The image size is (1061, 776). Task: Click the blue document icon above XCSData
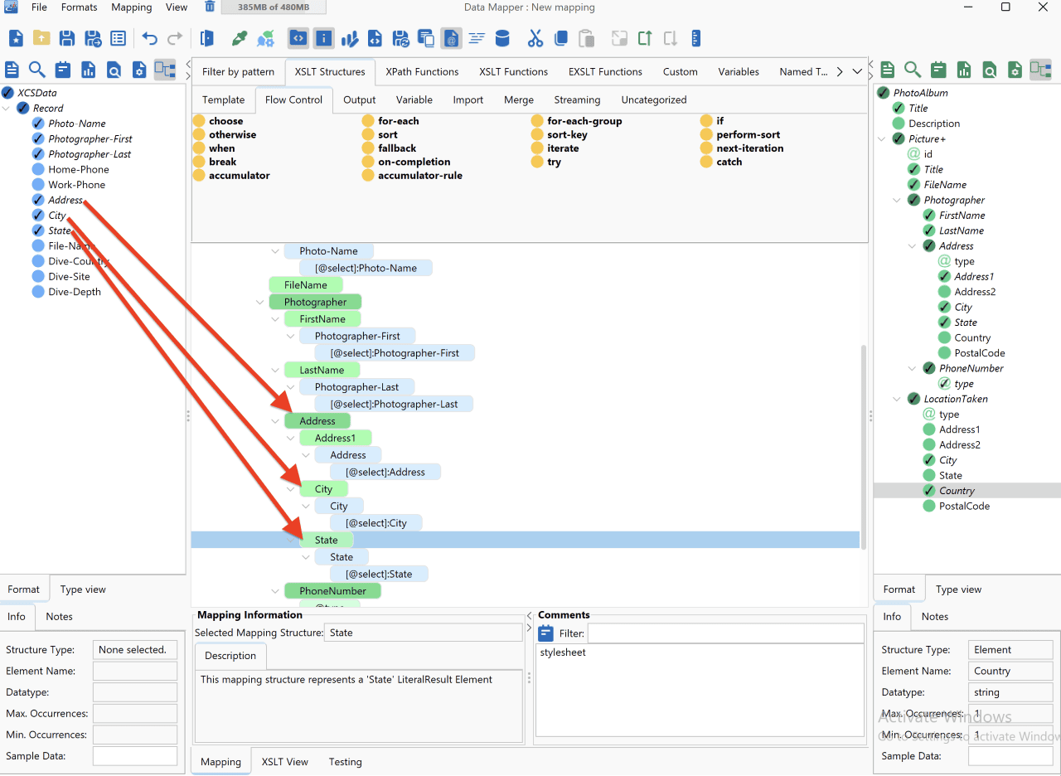(12, 70)
